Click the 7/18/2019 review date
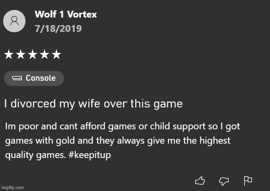Screen dimensions: 270x191 pyautogui.click(x=58, y=29)
